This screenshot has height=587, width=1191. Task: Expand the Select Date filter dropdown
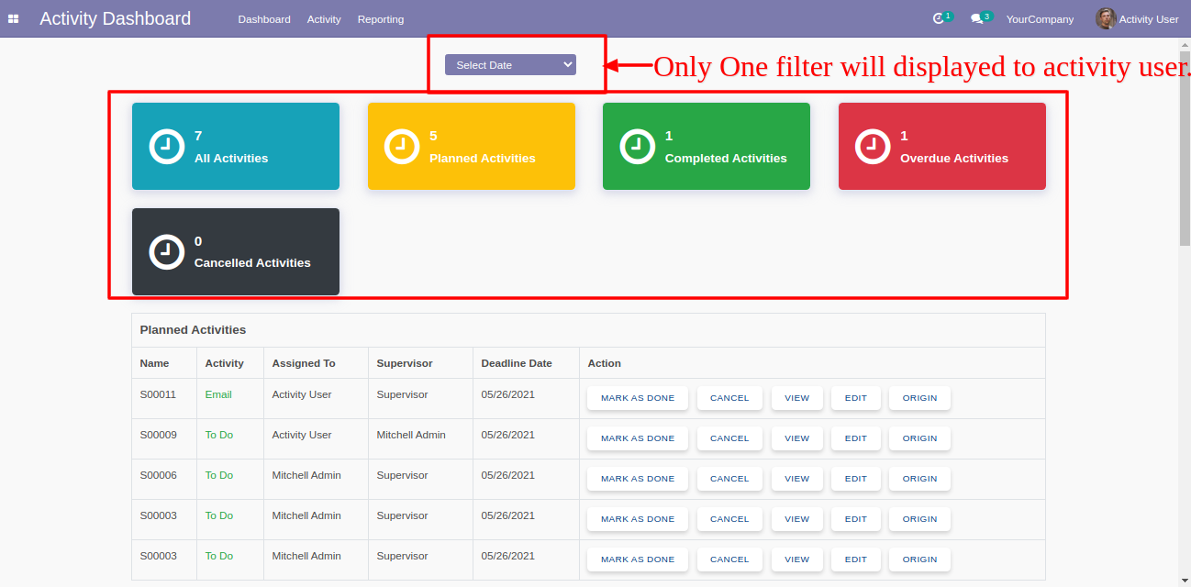tap(510, 64)
